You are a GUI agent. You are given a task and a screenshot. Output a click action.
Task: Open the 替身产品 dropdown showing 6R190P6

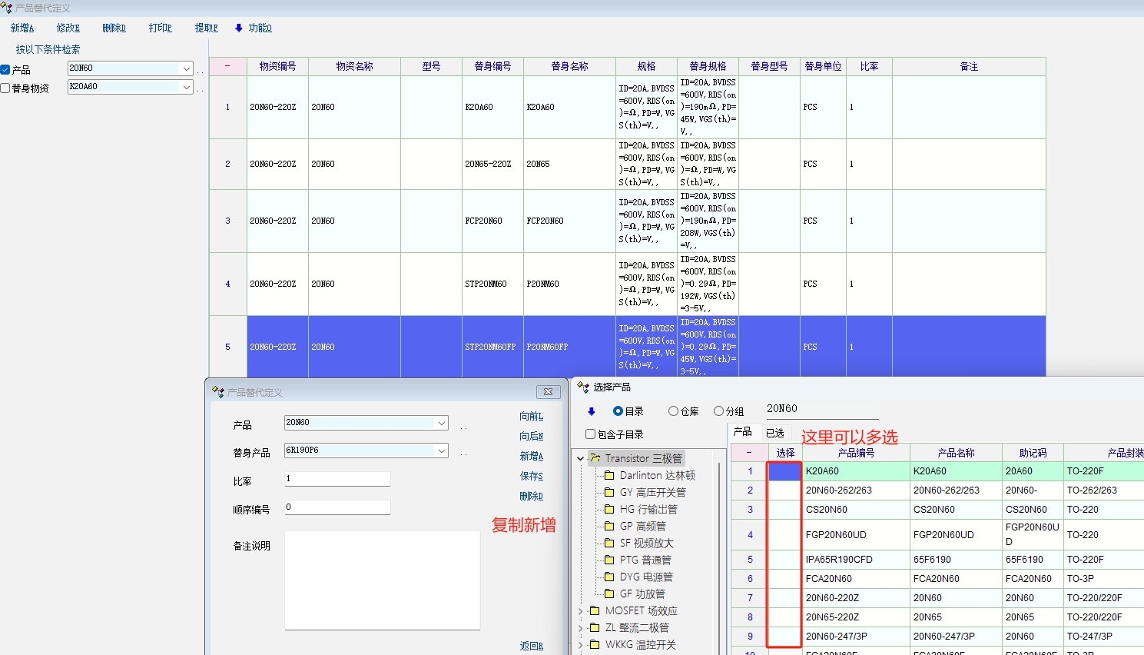click(442, 451)
